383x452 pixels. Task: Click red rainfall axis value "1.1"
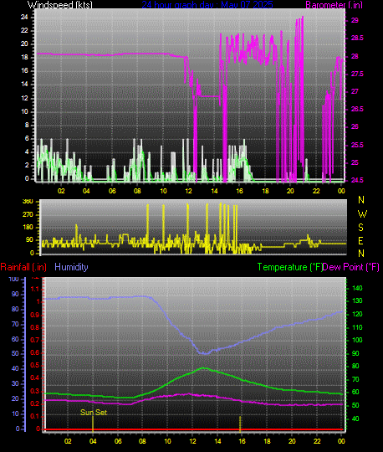tap(35, 289)
